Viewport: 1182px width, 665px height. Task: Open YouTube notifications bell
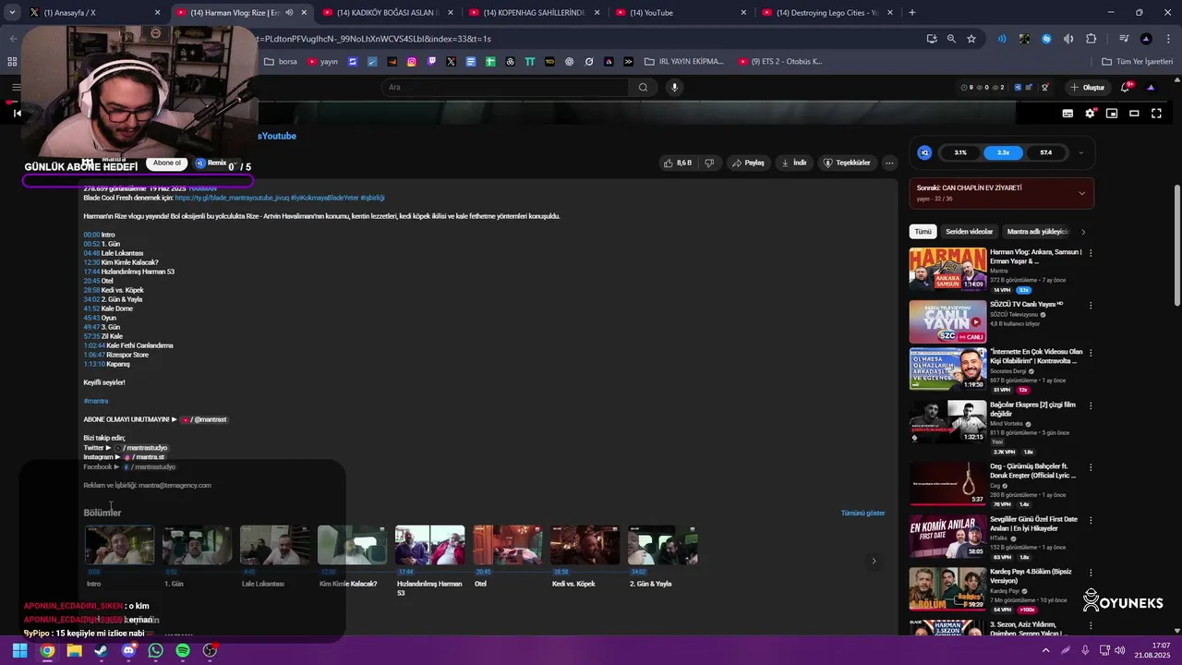pos(1126,88)
